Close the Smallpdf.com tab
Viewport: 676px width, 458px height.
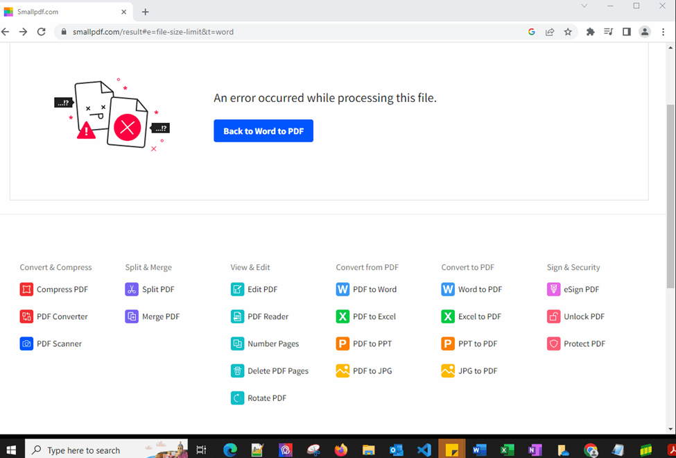click(x=123, y=12)
